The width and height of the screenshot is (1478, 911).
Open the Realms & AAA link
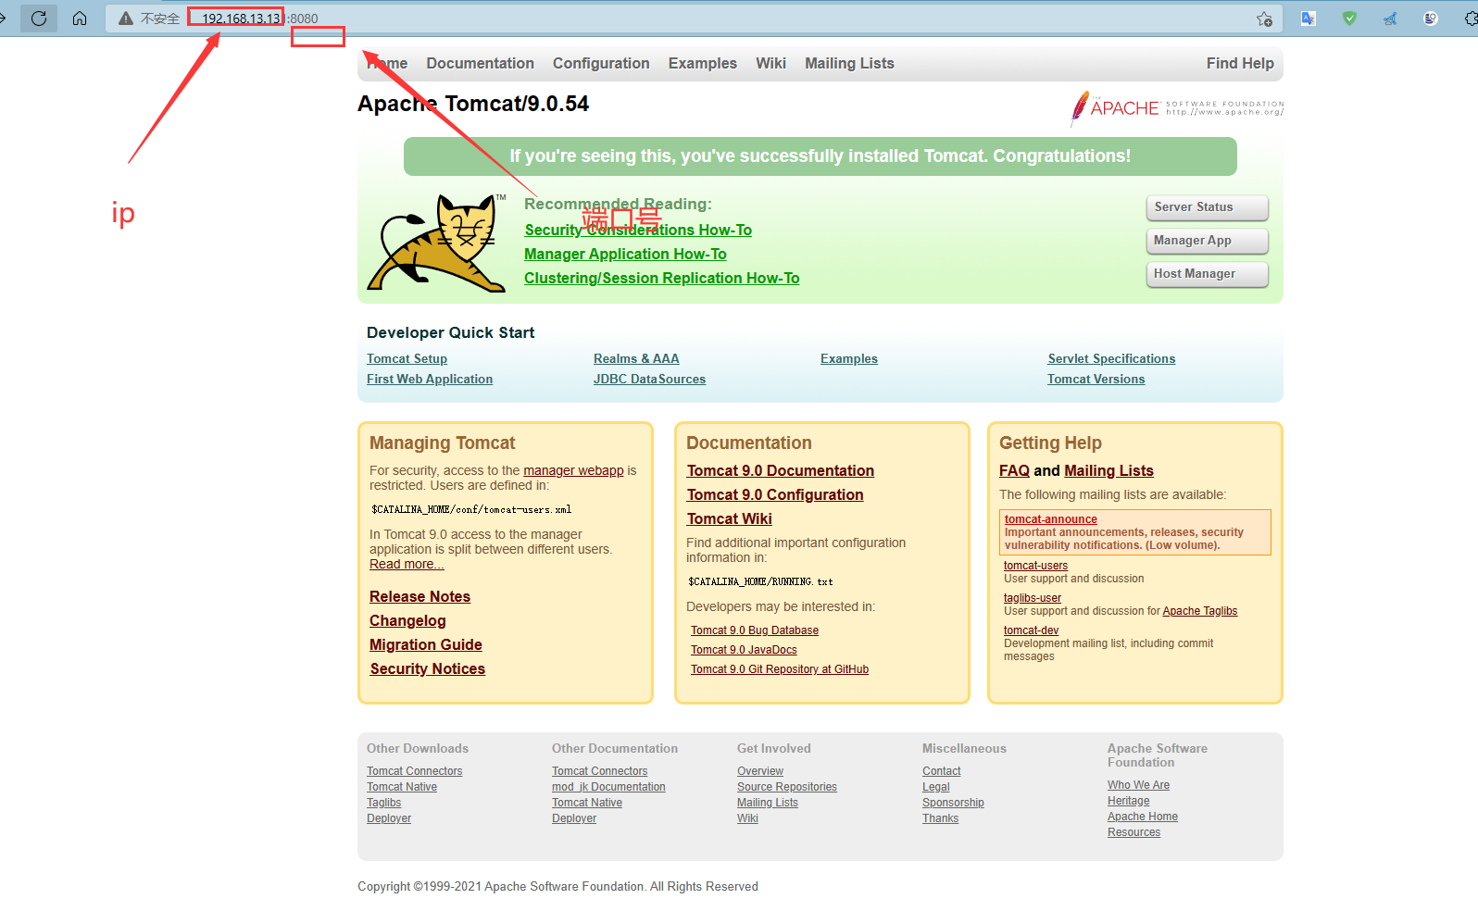(636, 358)
